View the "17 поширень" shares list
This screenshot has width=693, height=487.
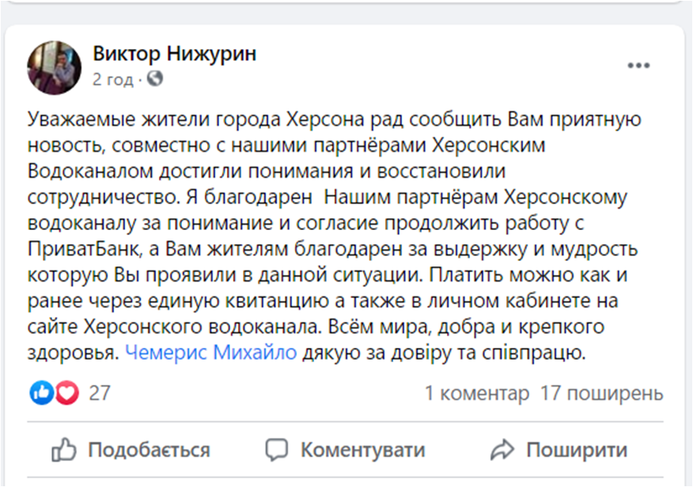pyautogui.click(x=601, y=393)
